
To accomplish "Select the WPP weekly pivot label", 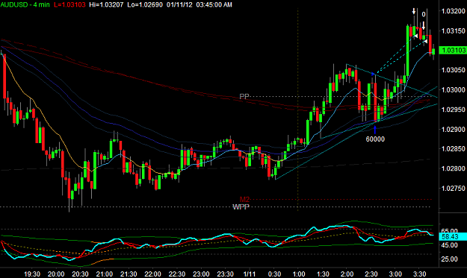I will pyautogui.click(x=241, y=206).
